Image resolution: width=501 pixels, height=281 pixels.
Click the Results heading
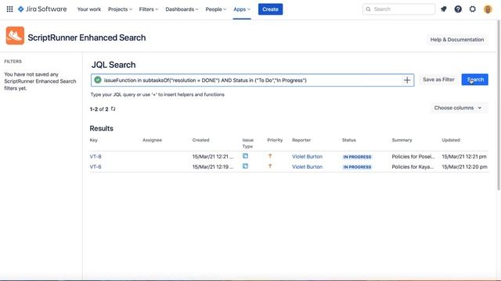[101, 128]
